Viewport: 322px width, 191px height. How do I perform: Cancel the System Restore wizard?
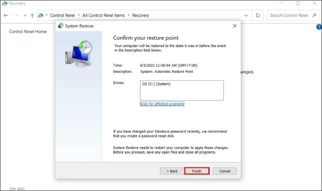point(225,171)
